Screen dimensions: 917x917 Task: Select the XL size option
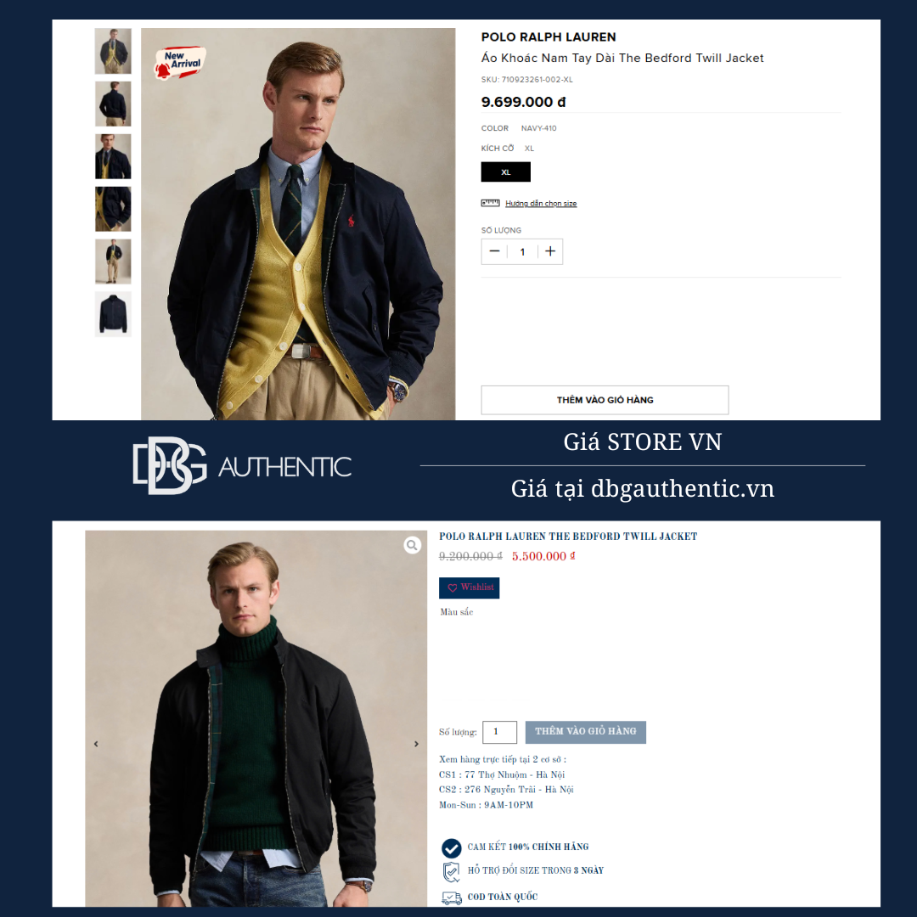[506, 172]
